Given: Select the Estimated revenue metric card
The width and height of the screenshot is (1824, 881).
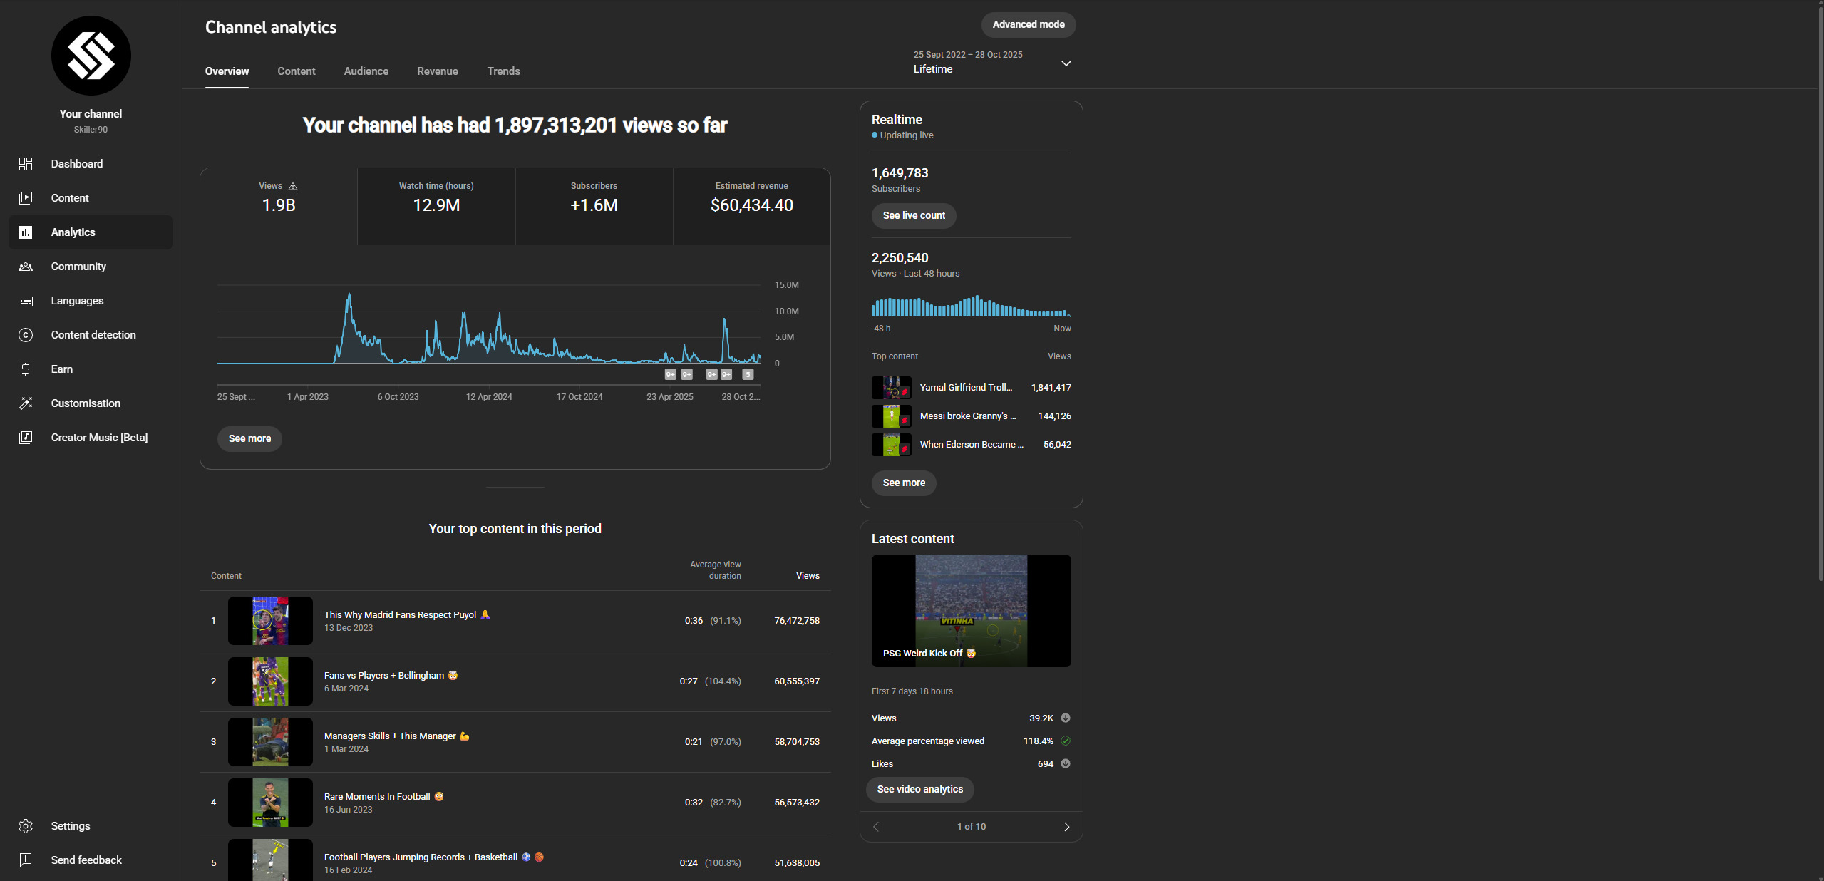Looking at the screenshot, I should pos(751,206).
